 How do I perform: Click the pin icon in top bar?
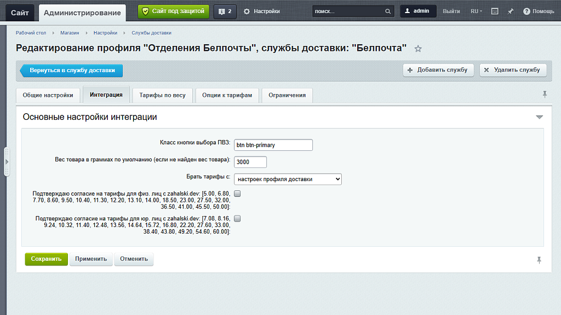511,11
